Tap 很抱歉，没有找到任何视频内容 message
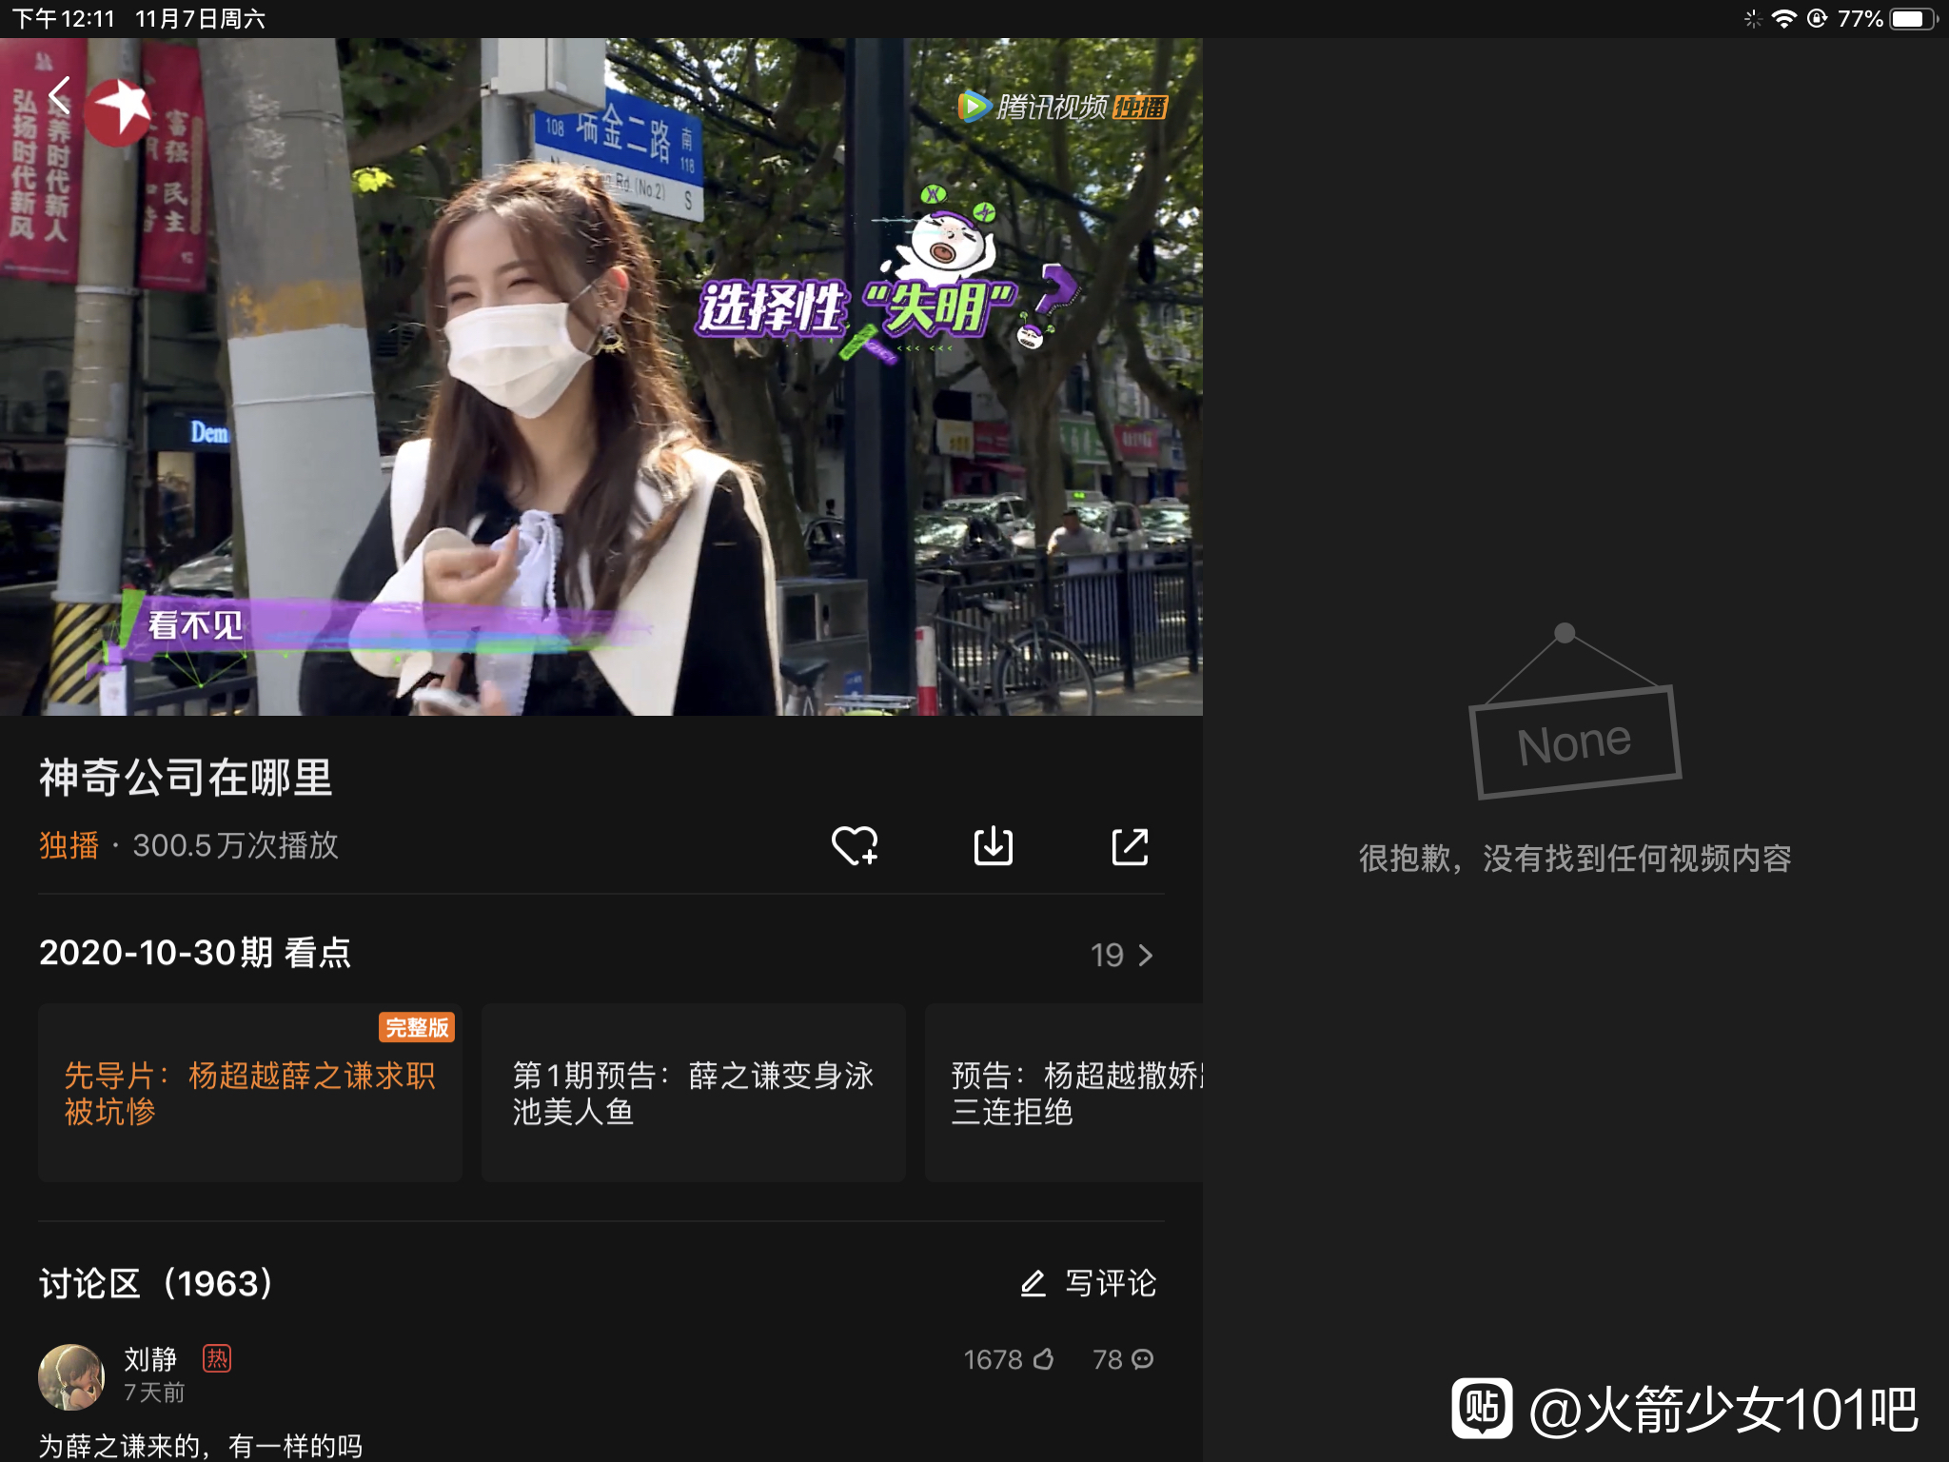 point(1575,859)
